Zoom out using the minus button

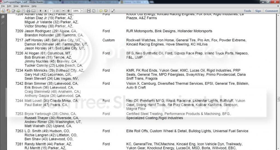[63, 11]
